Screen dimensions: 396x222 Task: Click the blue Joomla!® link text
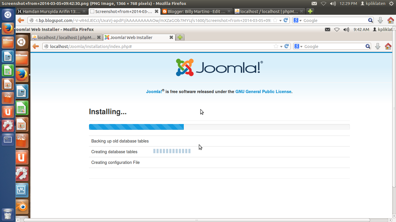click(155, 92)
